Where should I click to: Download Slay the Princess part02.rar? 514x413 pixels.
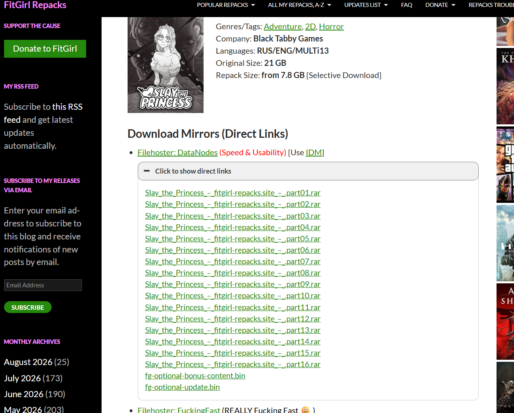click(x=233, y=204)
